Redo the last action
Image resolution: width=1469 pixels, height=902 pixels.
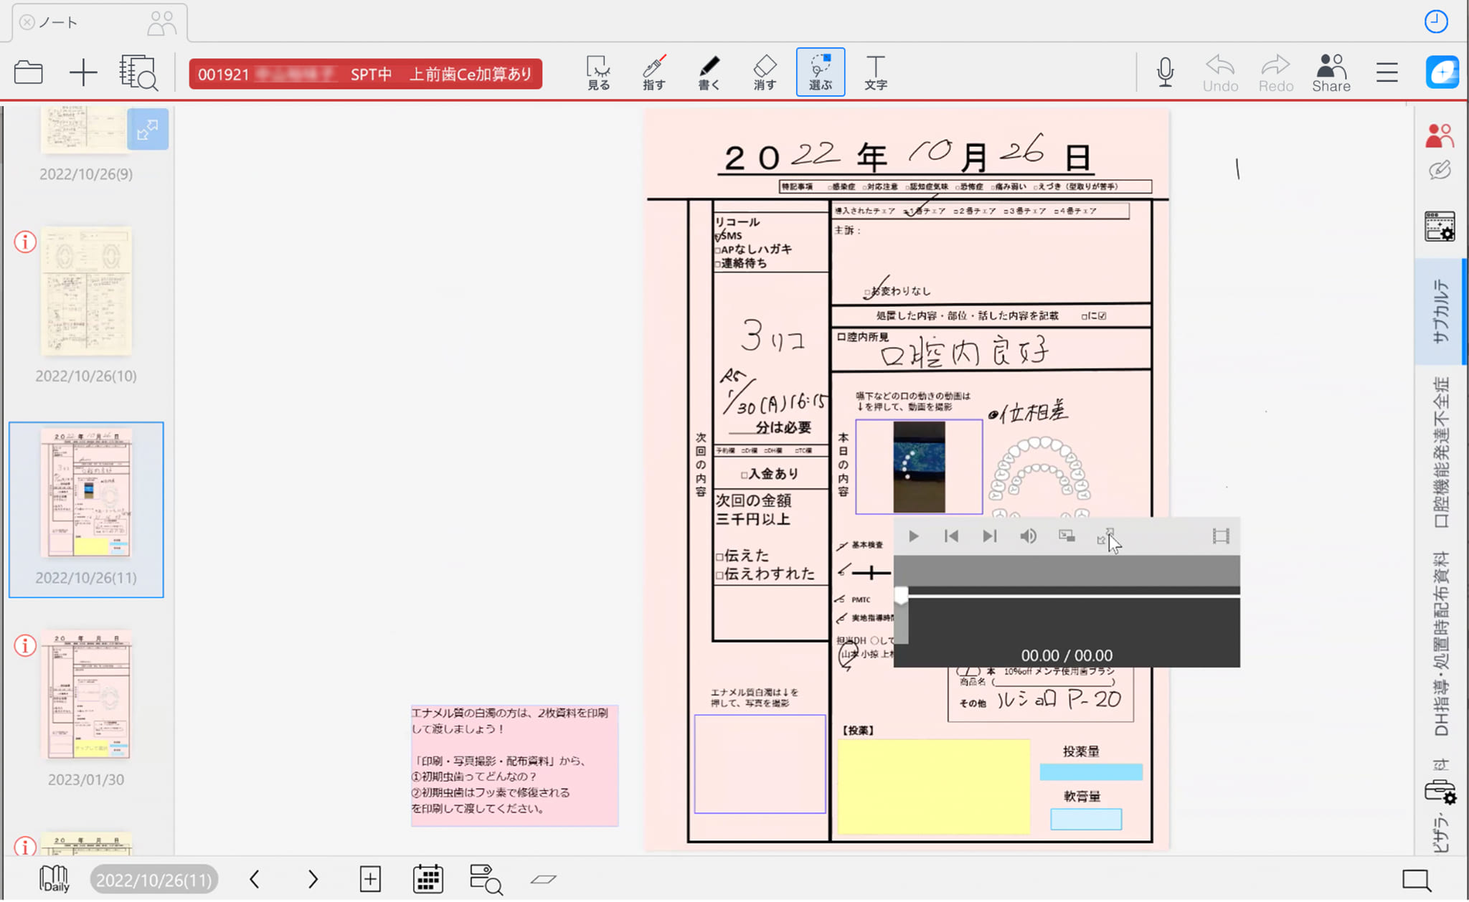(x=1275, y=73)
